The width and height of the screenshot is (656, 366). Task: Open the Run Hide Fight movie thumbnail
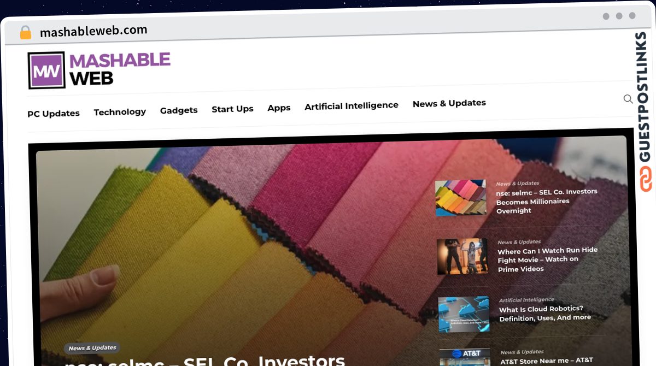coord(462,256)
